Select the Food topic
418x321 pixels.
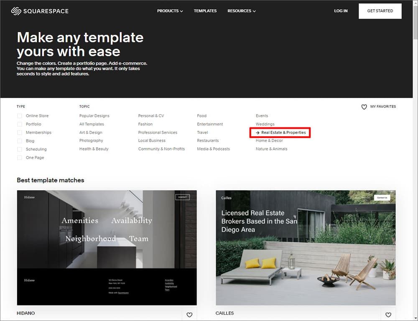201,116
